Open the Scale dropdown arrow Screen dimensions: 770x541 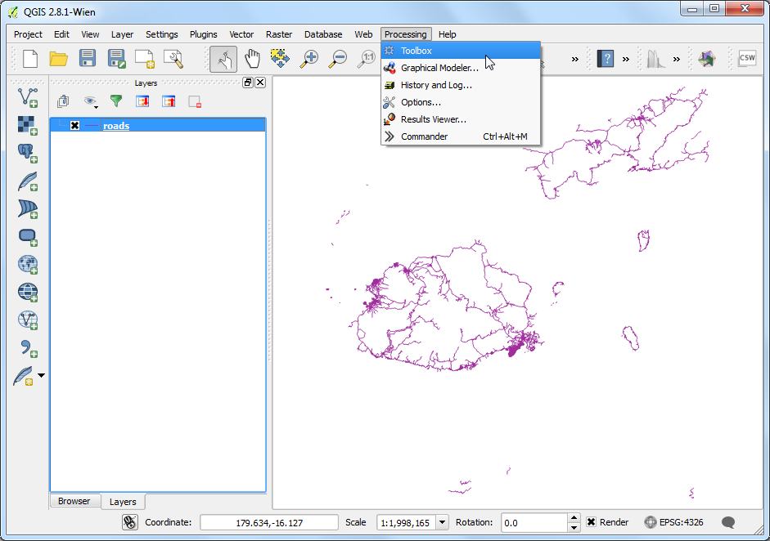pyautogui.click(x=442, y=522)
